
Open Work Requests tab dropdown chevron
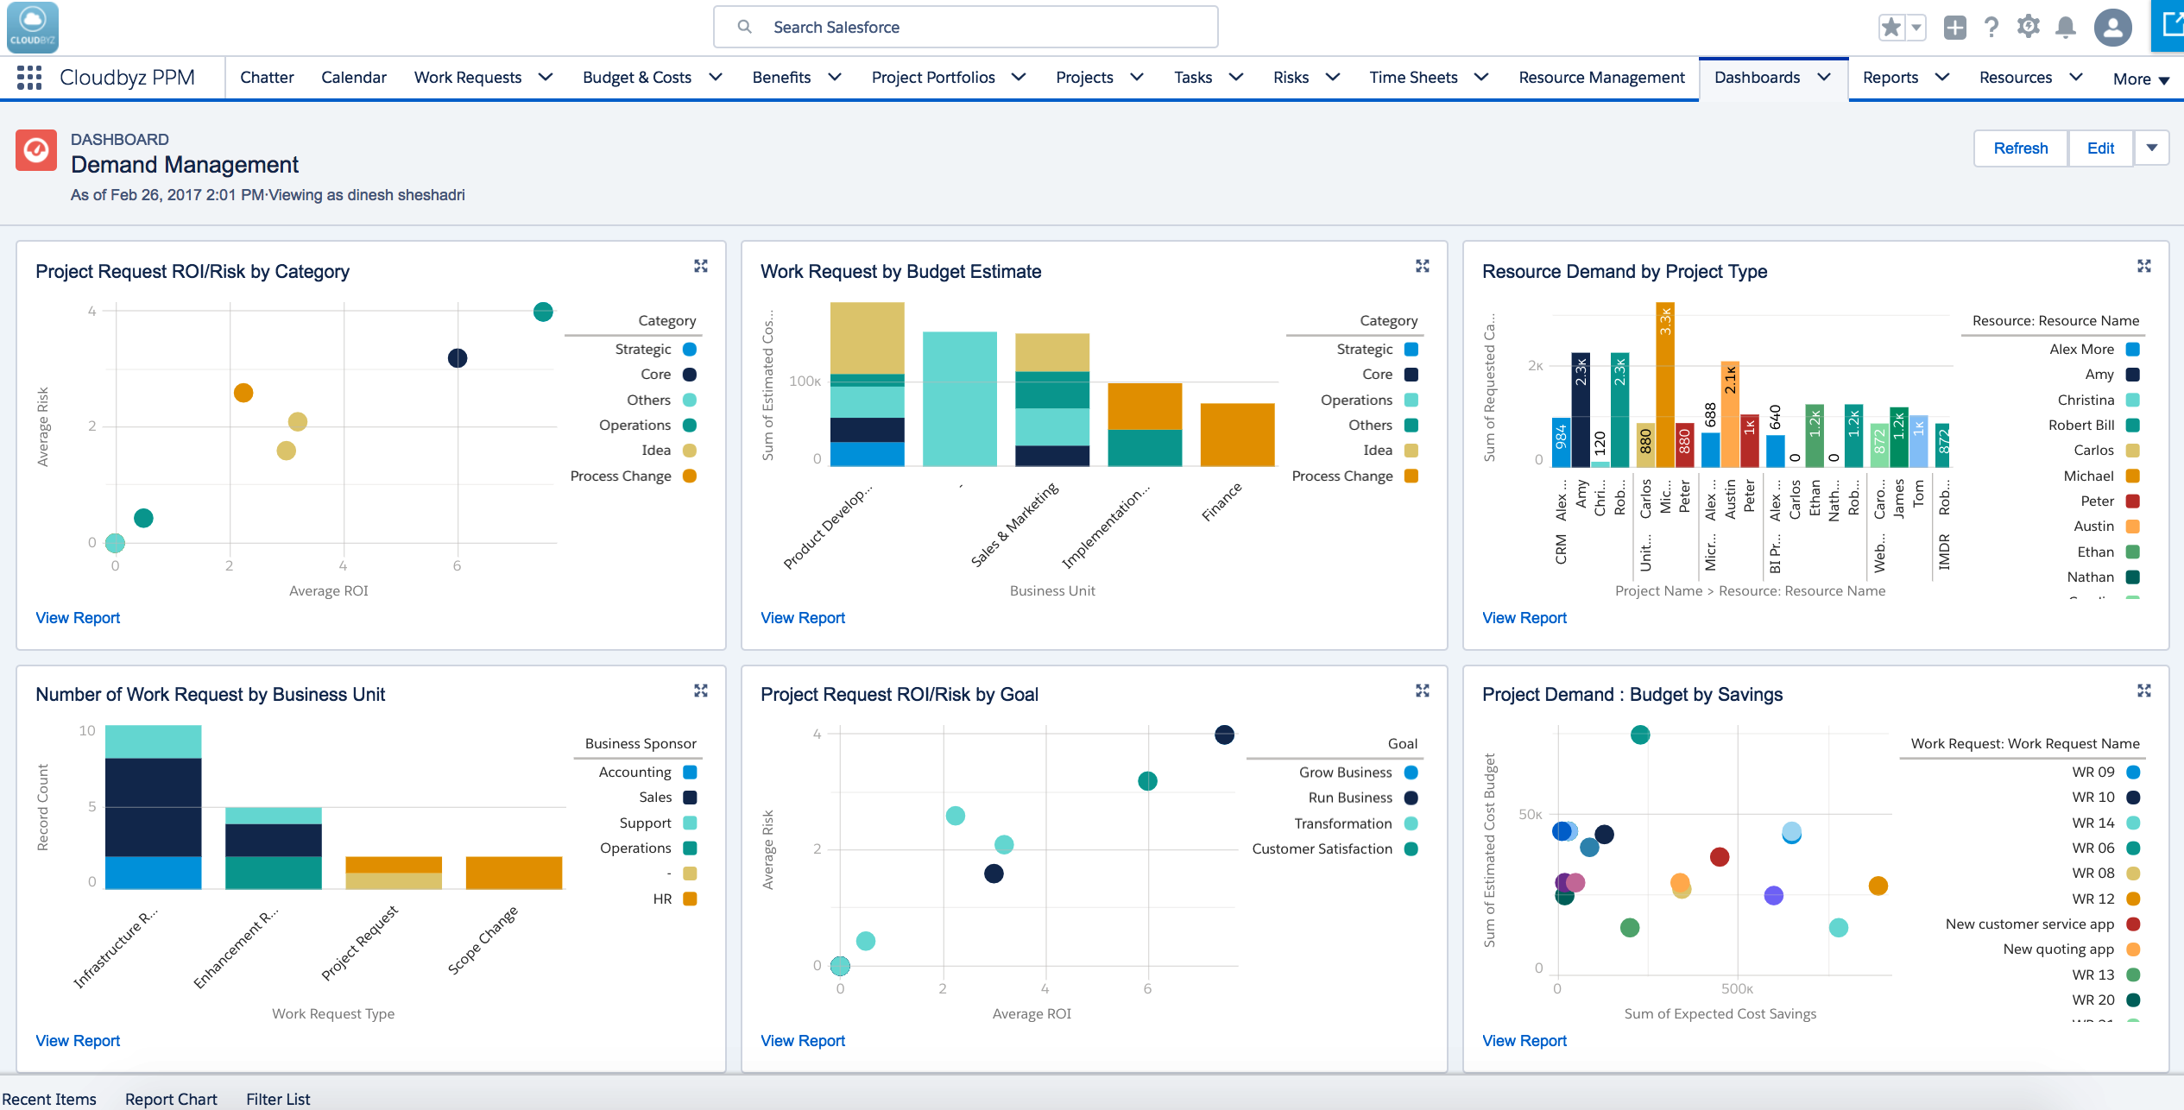546,78
